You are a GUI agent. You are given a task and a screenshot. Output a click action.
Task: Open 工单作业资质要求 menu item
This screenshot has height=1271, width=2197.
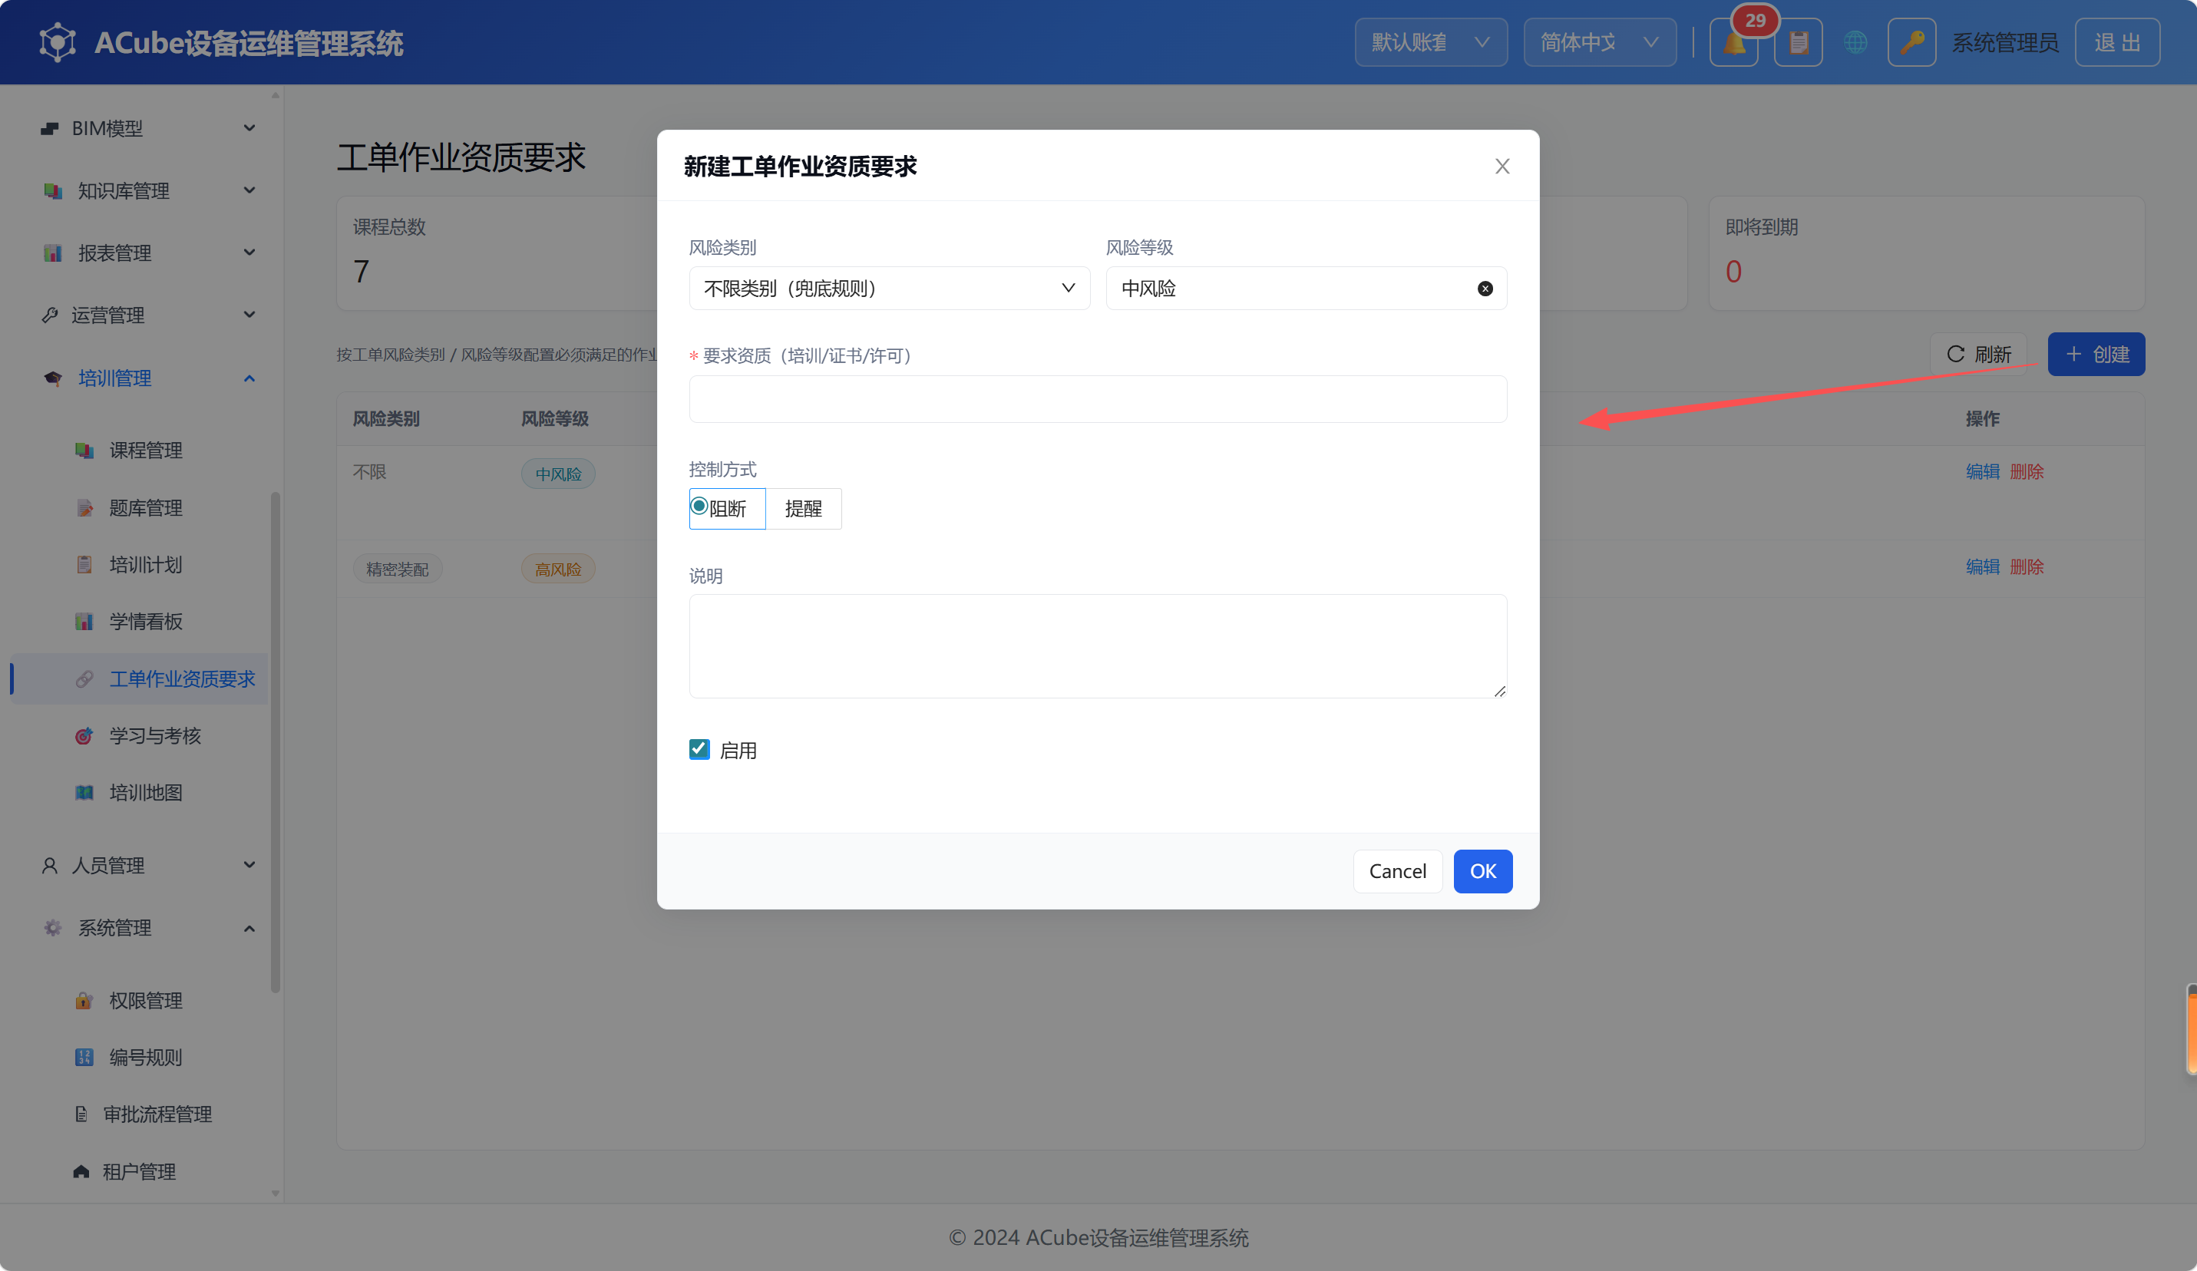point(141,678)
